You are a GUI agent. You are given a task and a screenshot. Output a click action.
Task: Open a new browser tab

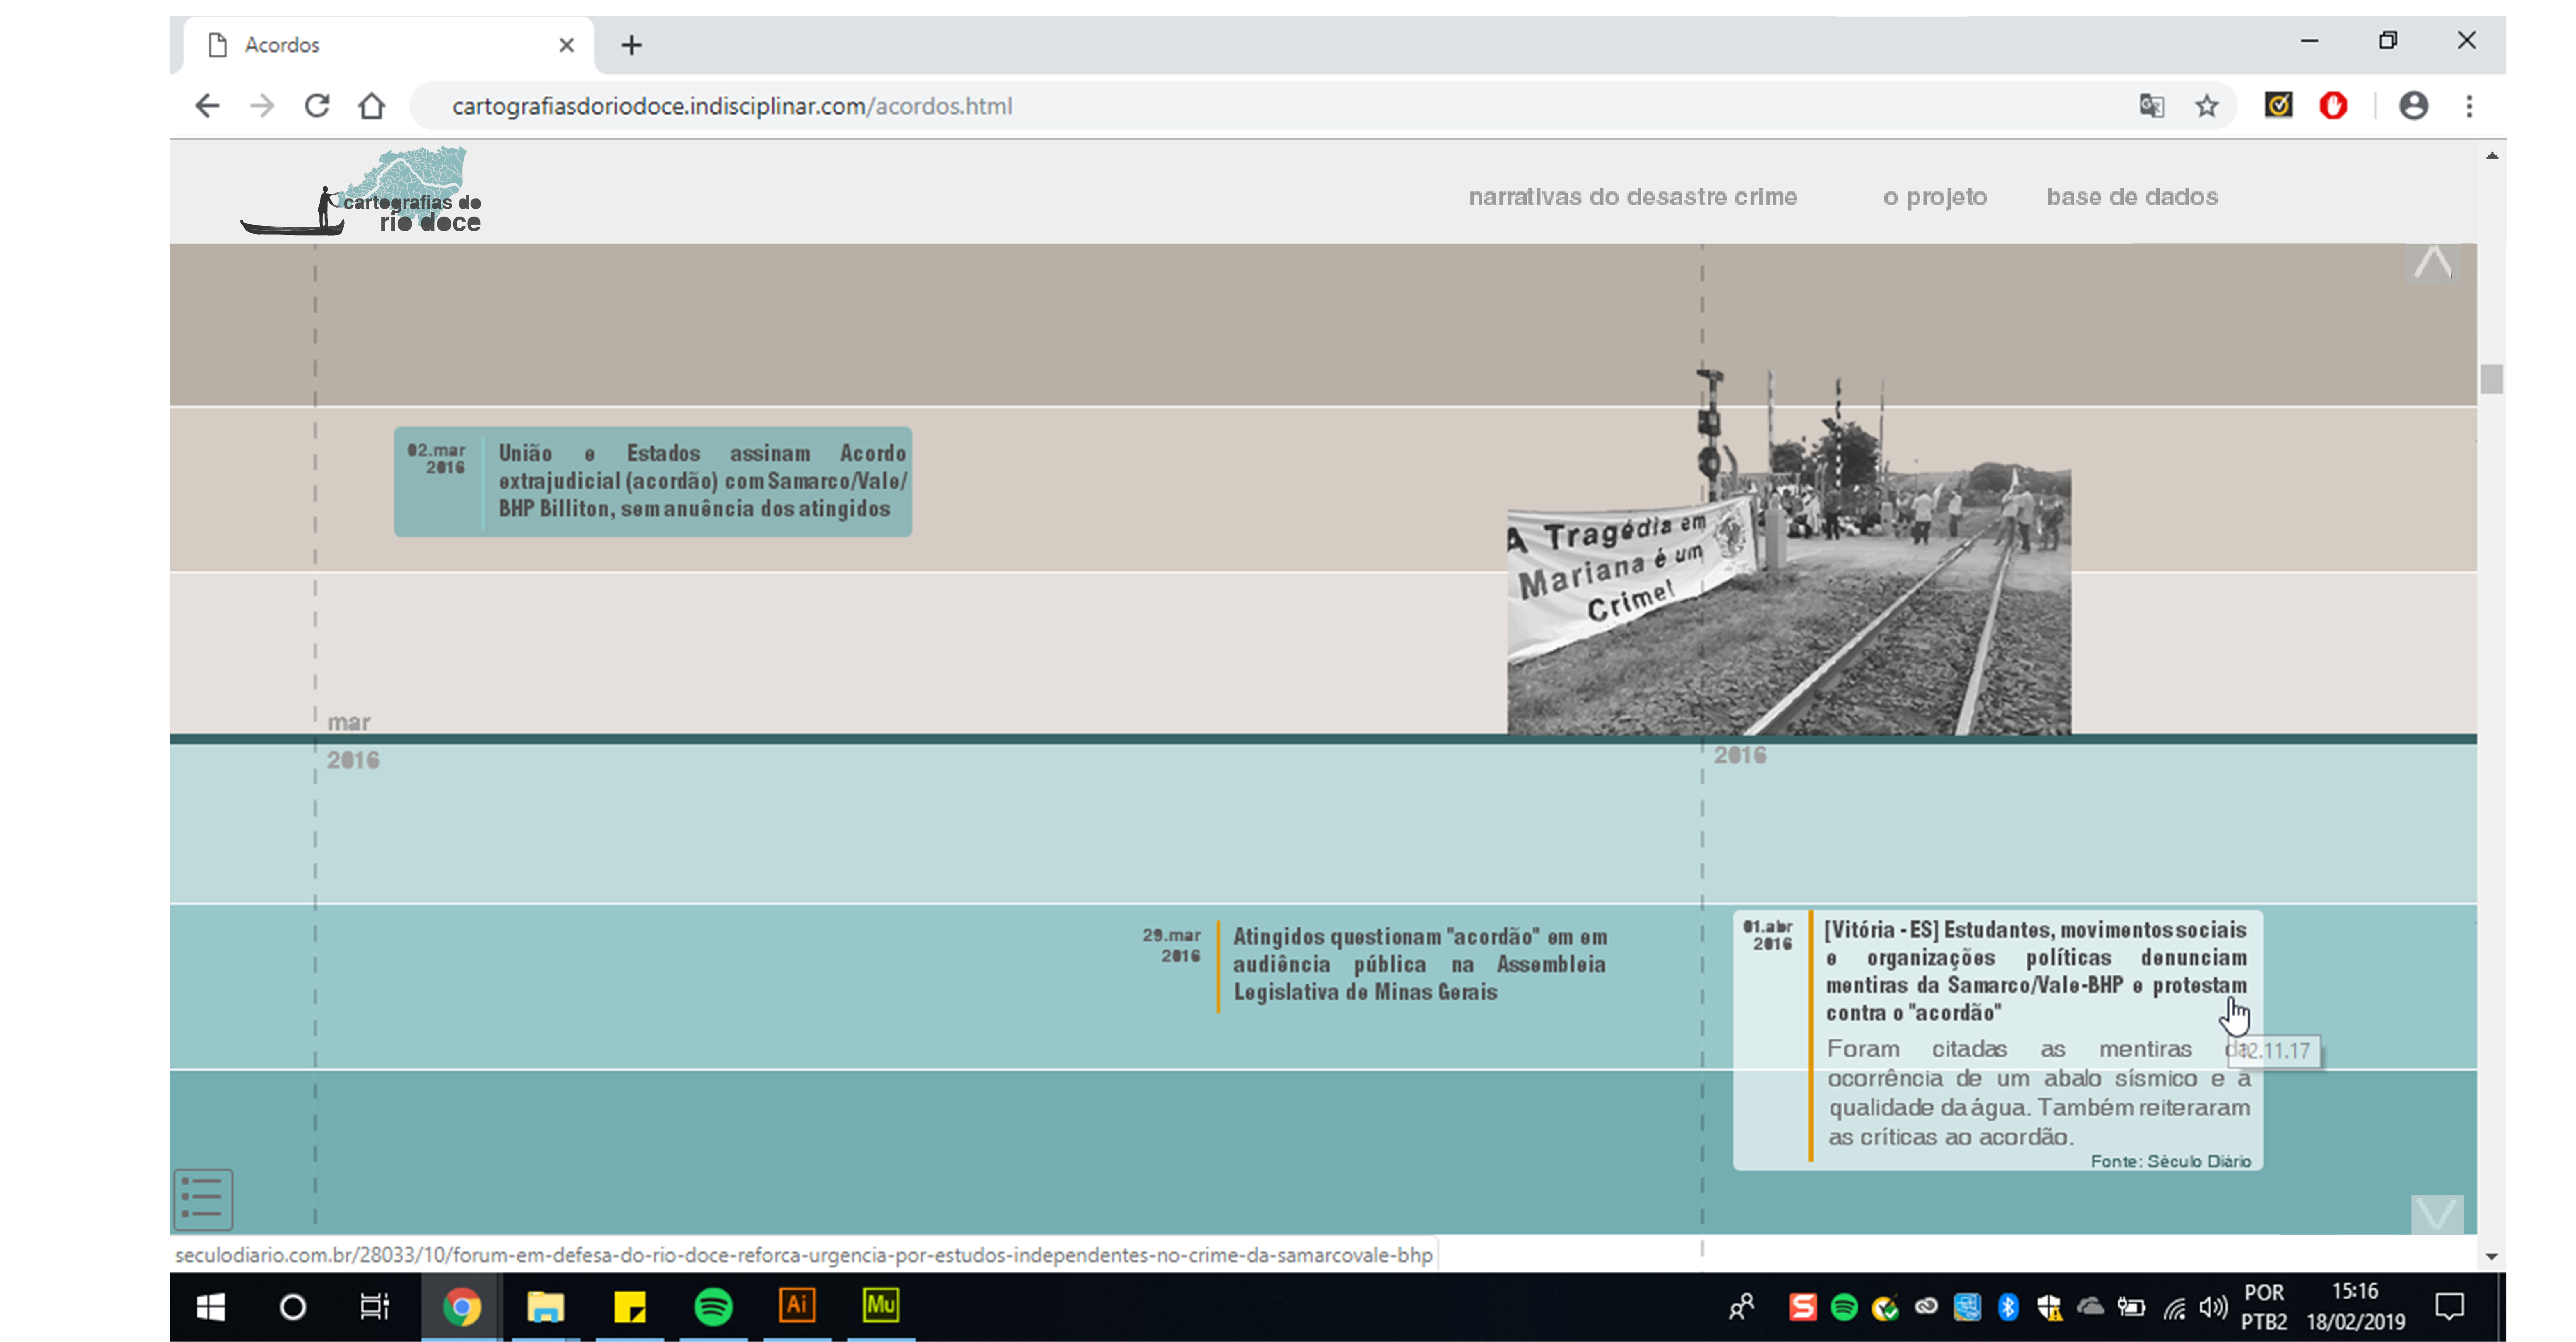point(631,45)
